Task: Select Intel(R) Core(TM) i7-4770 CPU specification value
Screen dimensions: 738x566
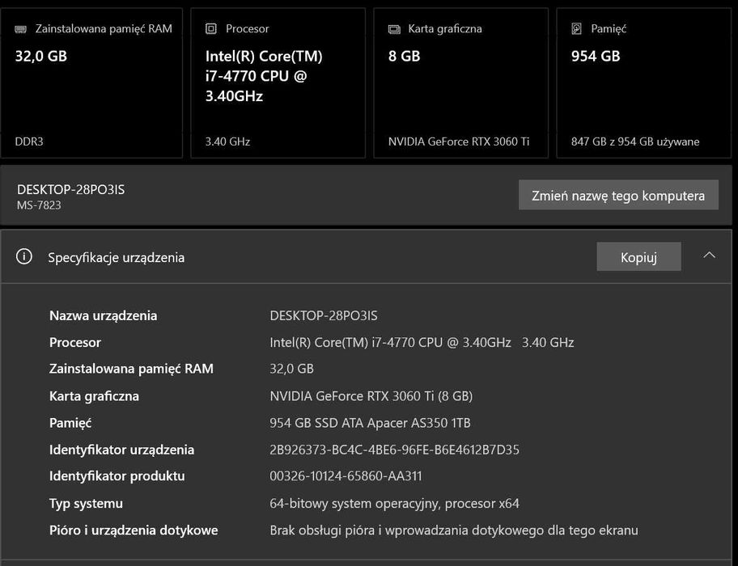Action: tap(422, 342)
